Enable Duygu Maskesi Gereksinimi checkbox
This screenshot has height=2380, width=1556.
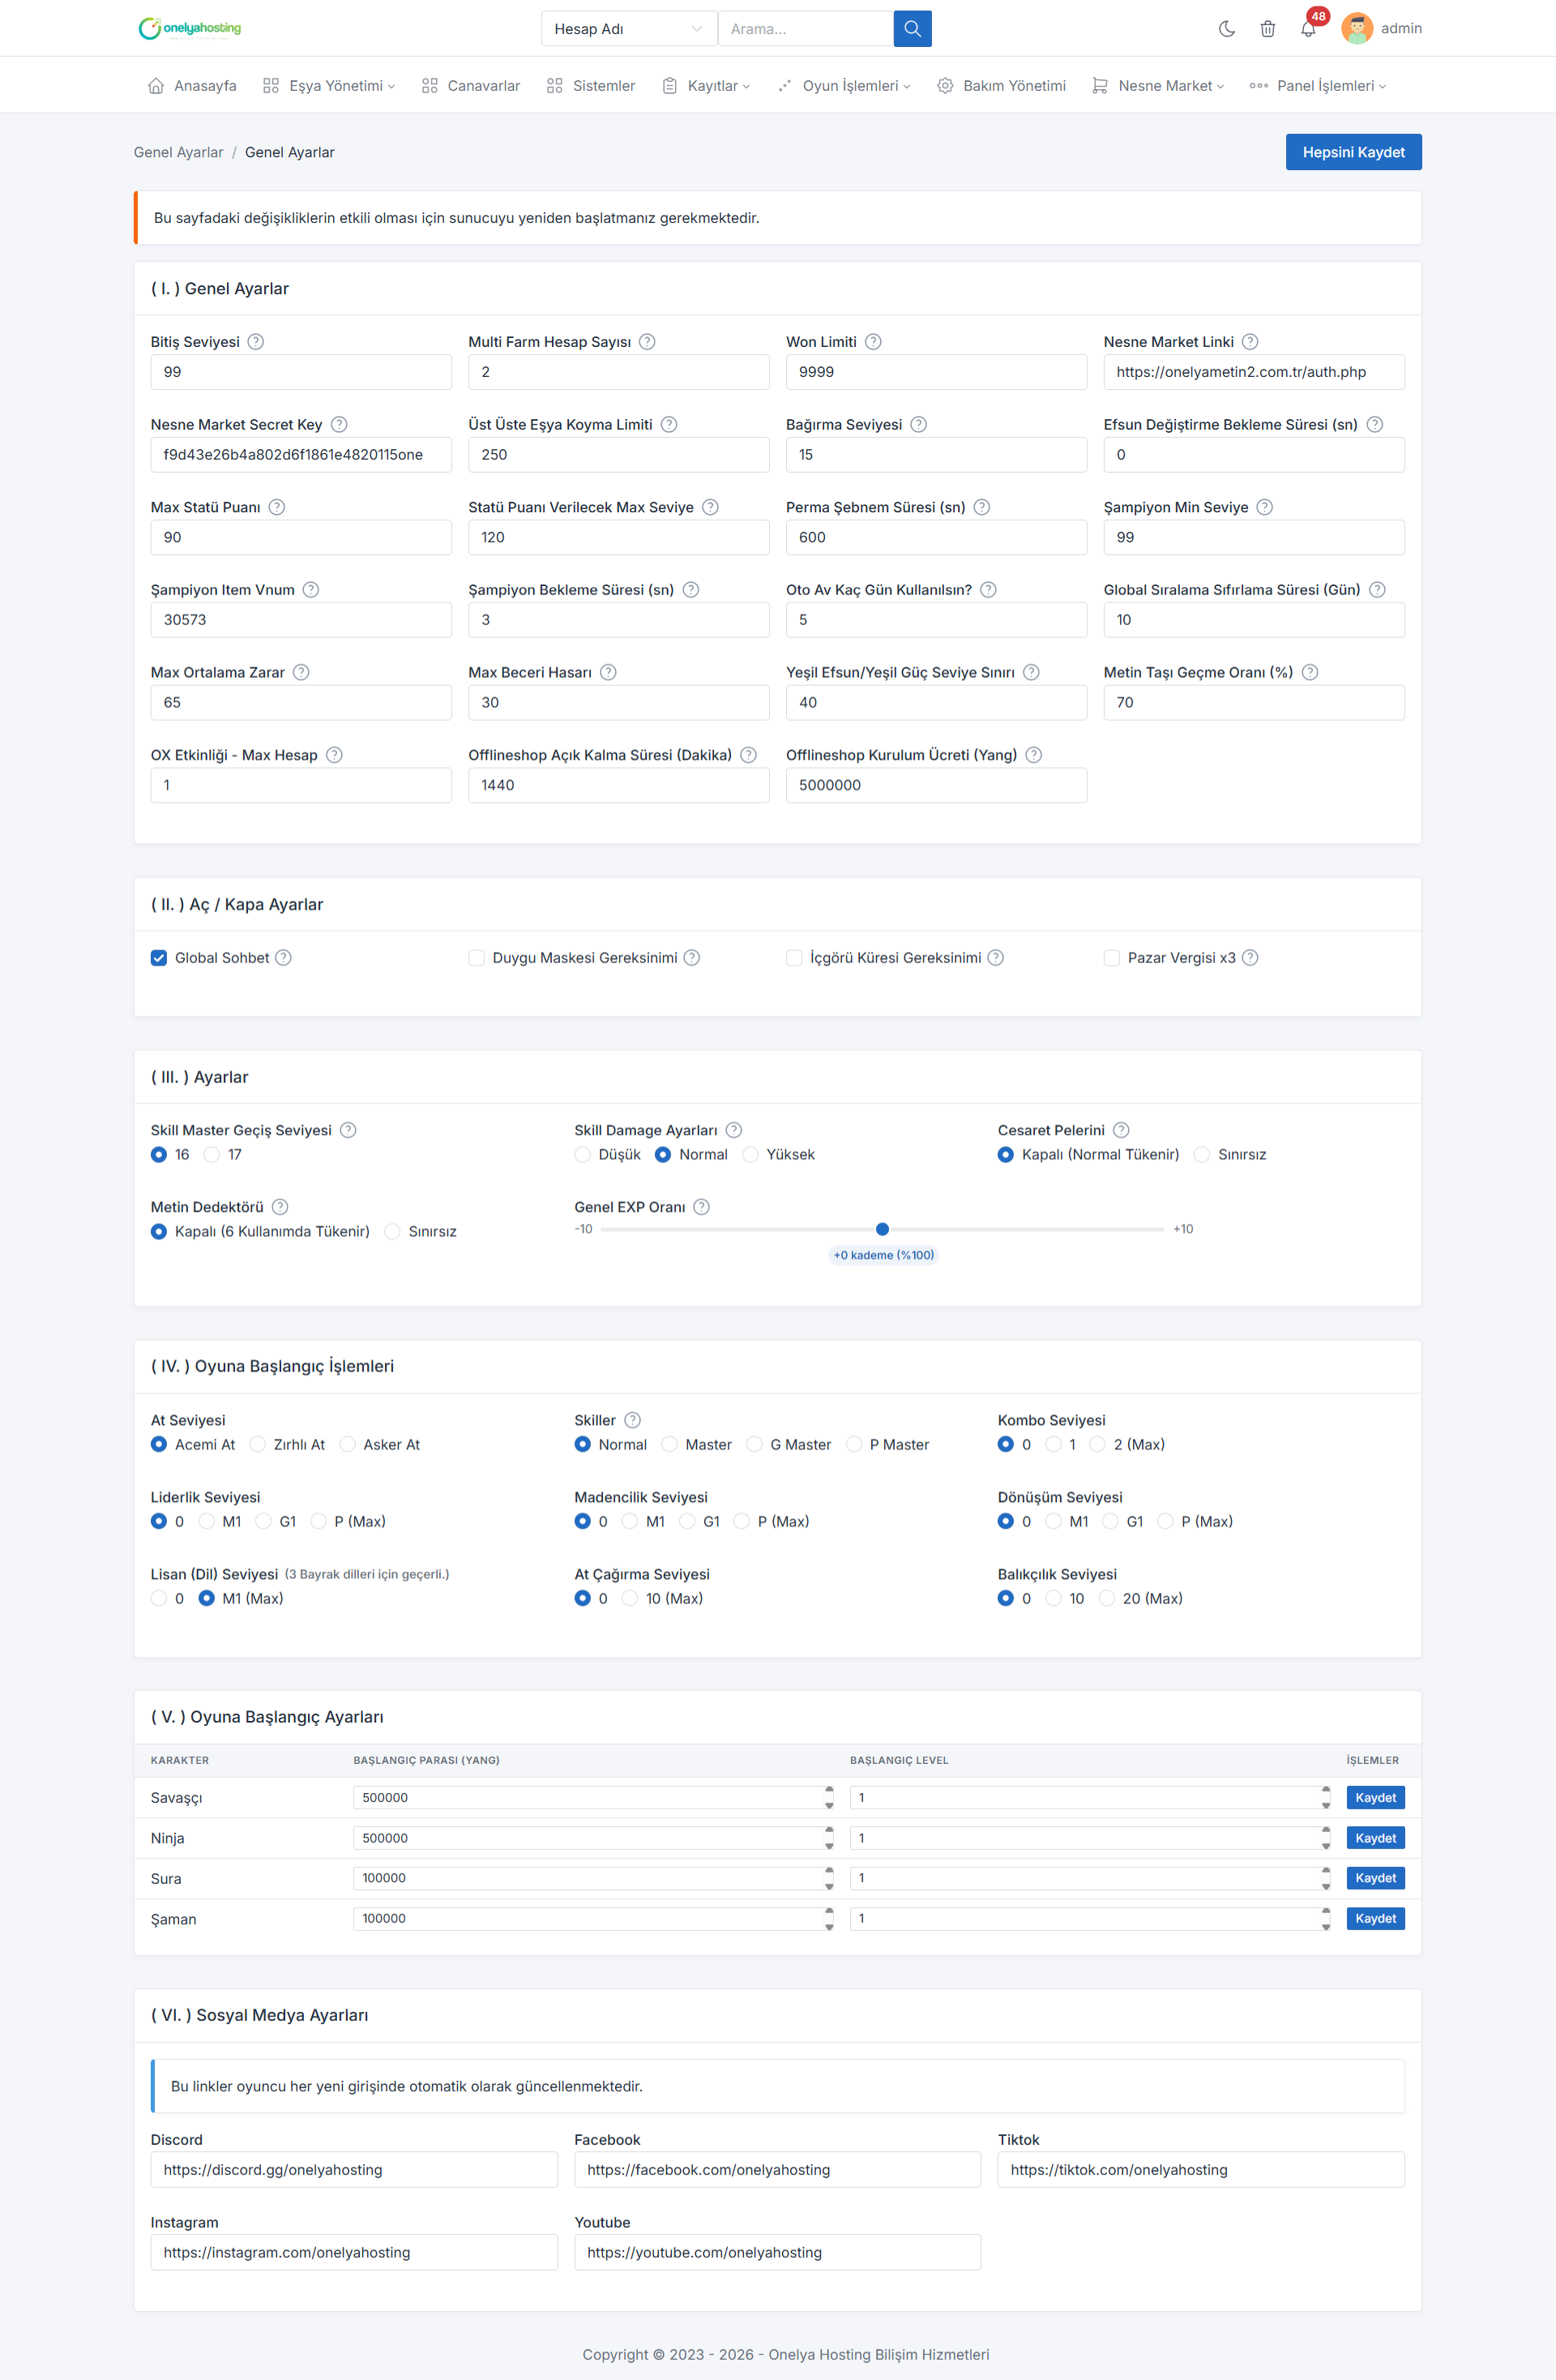tap(477, 958)
